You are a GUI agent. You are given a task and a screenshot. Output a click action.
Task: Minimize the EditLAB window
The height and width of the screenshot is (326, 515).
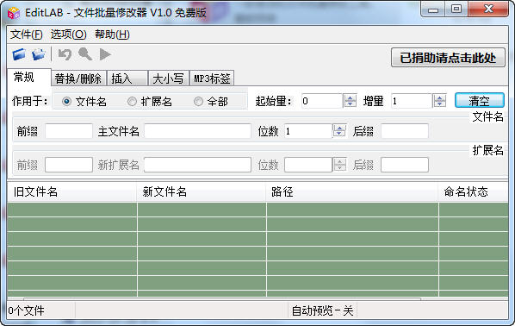coord(433,9)
